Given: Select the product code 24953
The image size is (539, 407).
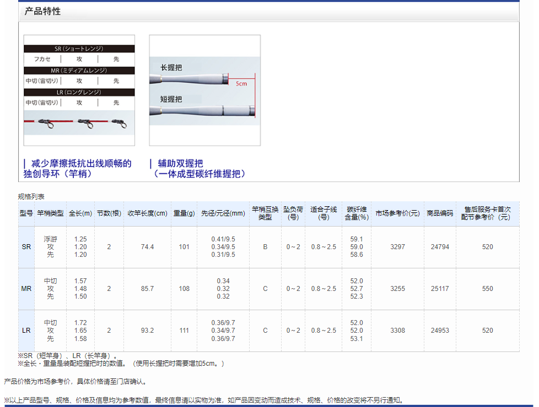Looking at the screenshot, I should pyautogui.click(x=440, y=331).
